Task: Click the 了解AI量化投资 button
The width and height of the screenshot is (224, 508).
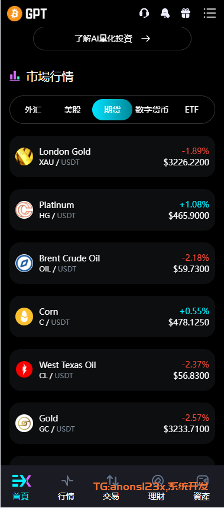Action: point(112,39)
